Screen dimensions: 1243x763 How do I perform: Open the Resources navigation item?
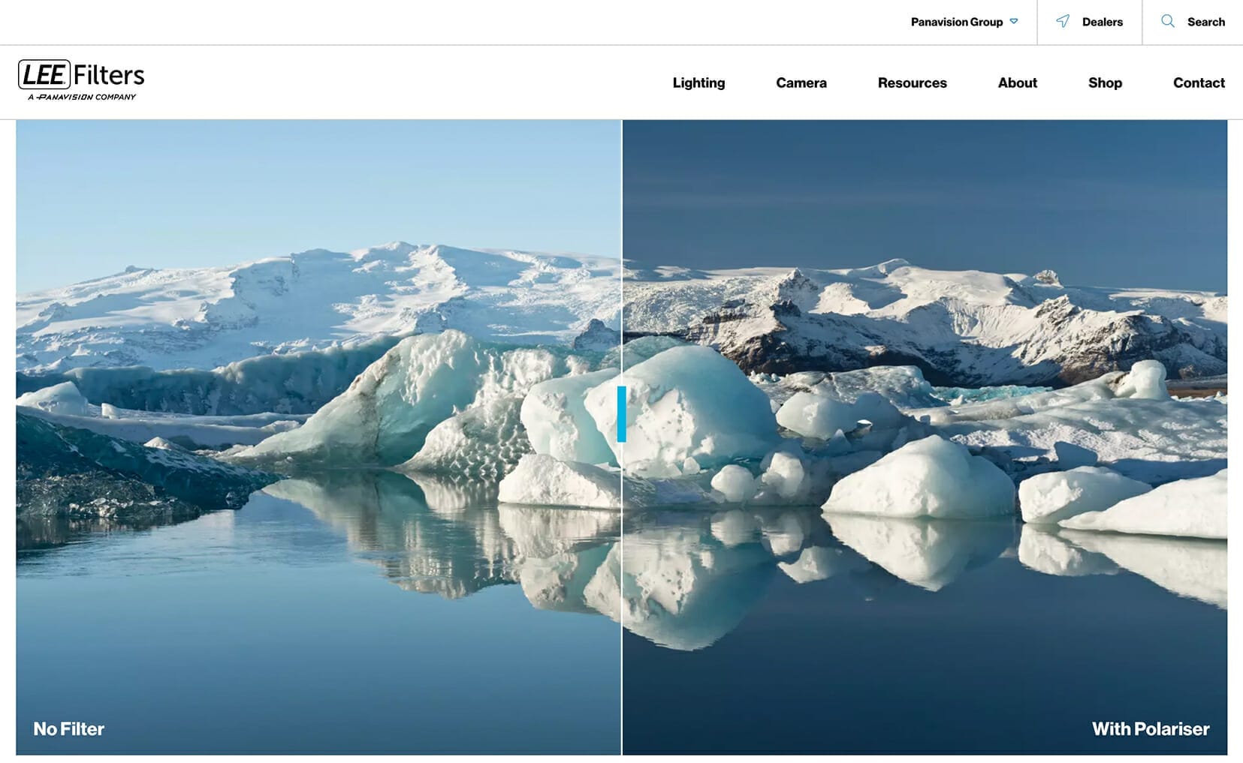tap(912, 83)
